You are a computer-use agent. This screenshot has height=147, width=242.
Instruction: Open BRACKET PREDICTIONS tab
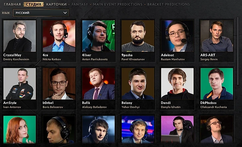tap(169, 4)
